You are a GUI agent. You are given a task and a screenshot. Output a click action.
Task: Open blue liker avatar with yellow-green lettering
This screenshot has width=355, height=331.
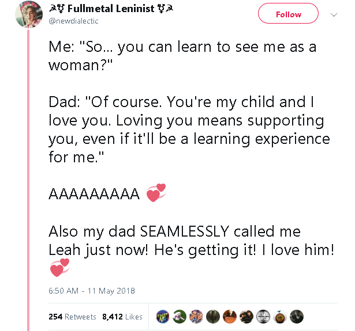(x=163, y=317)
